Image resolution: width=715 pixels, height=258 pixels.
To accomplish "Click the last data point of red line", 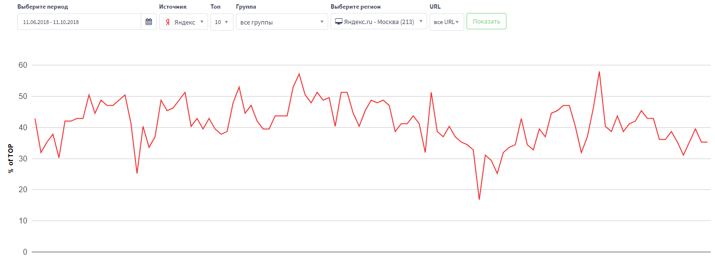I will point(707,142).
